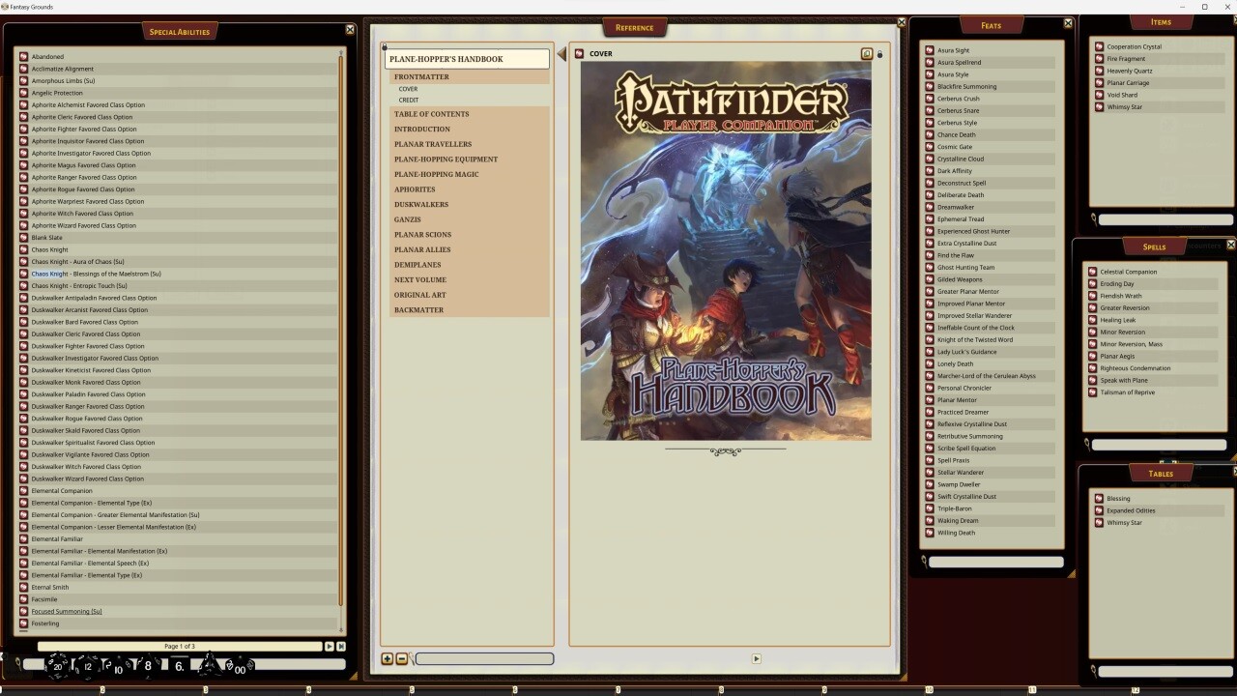Open the Blessing entry in the Tables panel

(1117, 498)
